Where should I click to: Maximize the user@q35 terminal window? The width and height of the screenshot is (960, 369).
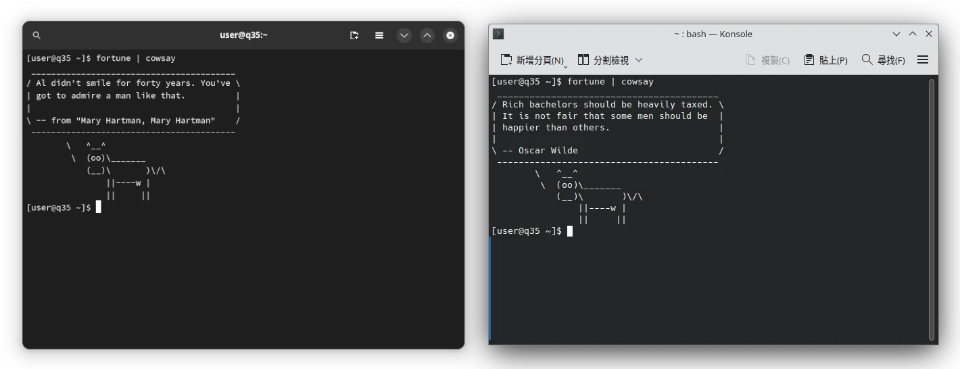coord(427,35)
